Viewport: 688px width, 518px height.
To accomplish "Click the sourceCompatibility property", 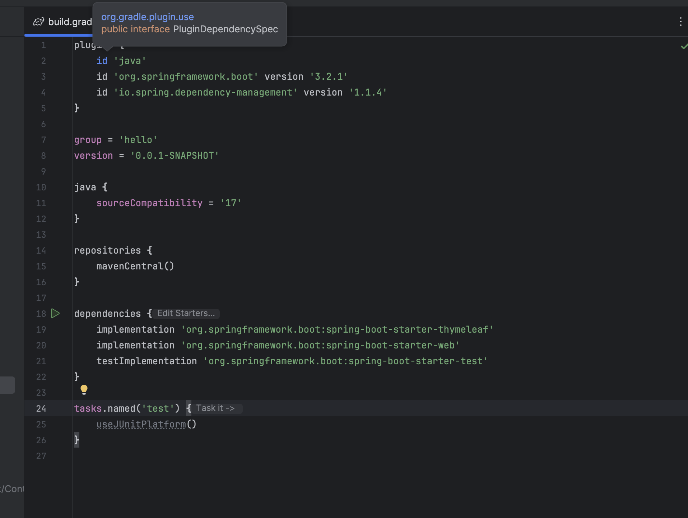I will 149,203.
